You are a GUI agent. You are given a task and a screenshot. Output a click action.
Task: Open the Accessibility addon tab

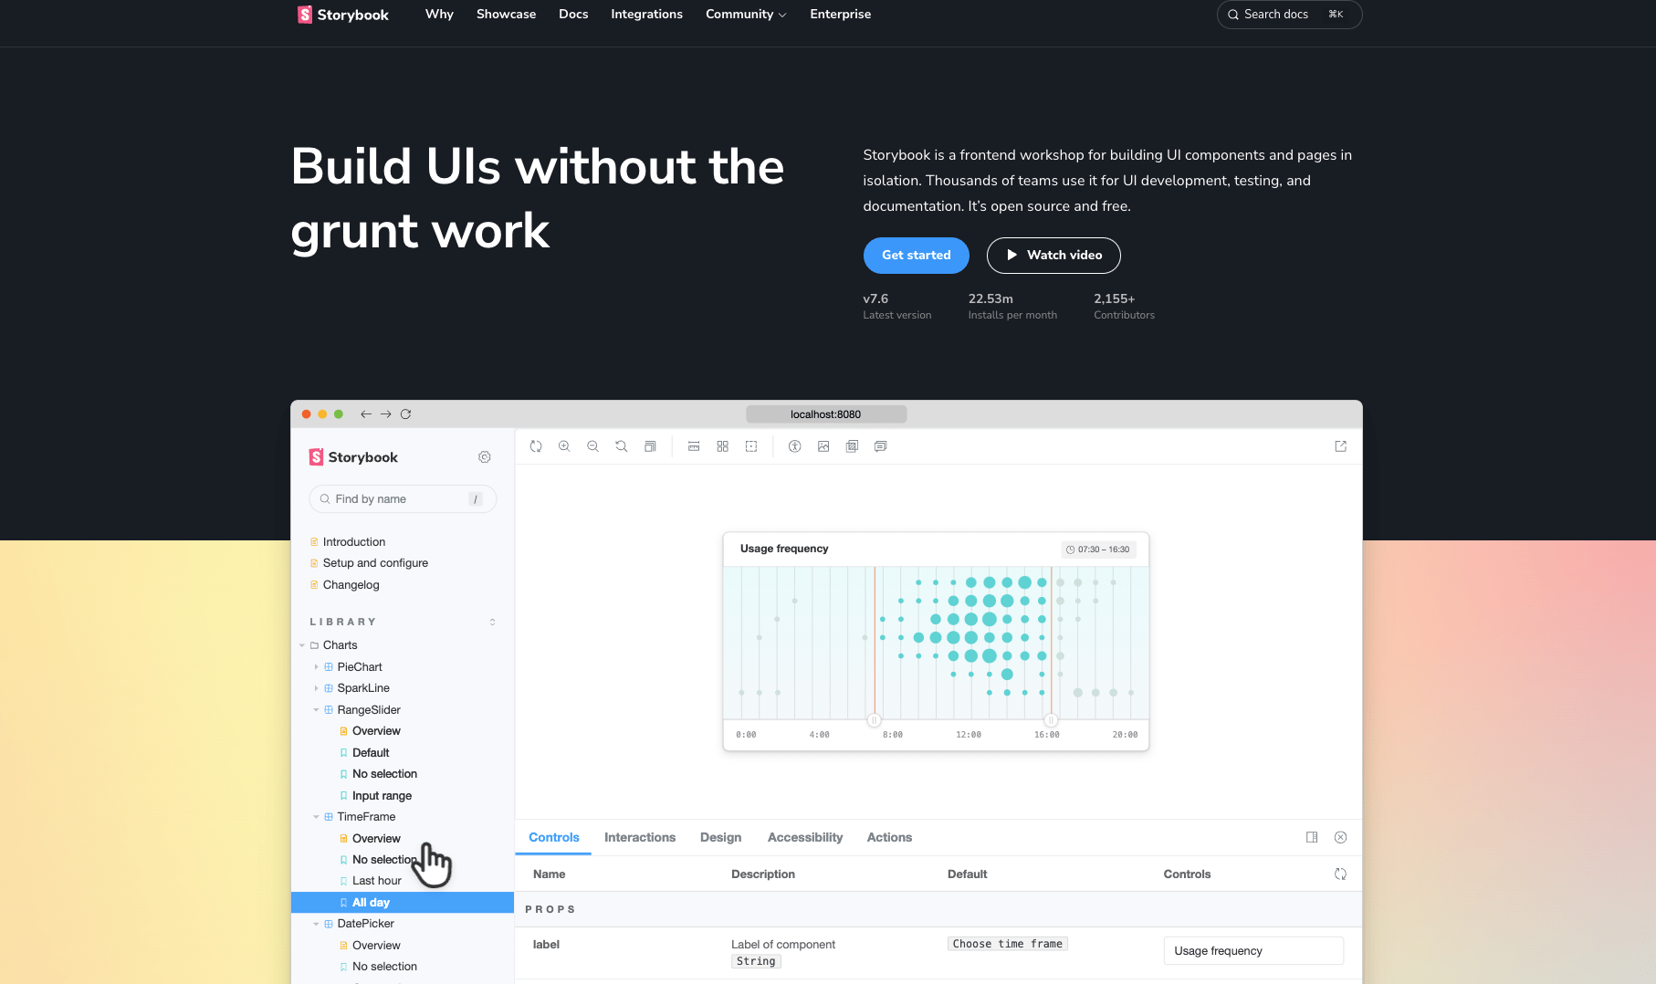tap(804, 838)
